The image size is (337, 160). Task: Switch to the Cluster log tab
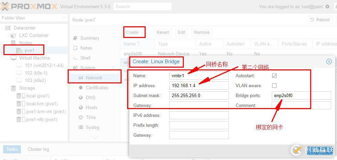(38, 149)
